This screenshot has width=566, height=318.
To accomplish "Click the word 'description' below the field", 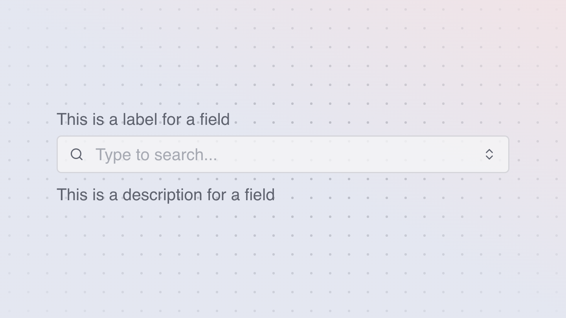I will (x=163, y=195).
